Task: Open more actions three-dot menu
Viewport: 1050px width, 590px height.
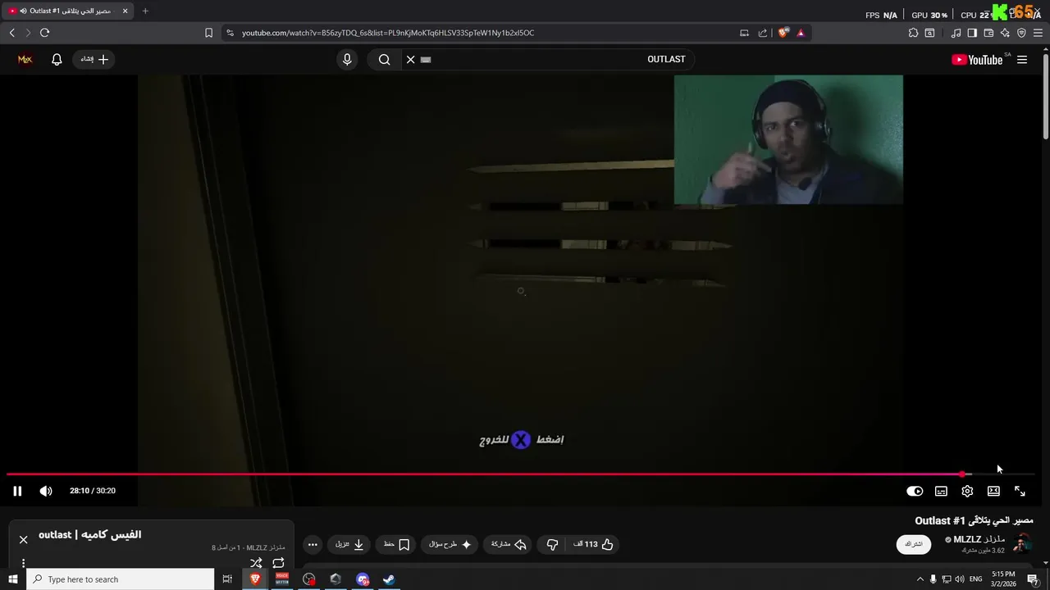Action: (313, 544)
